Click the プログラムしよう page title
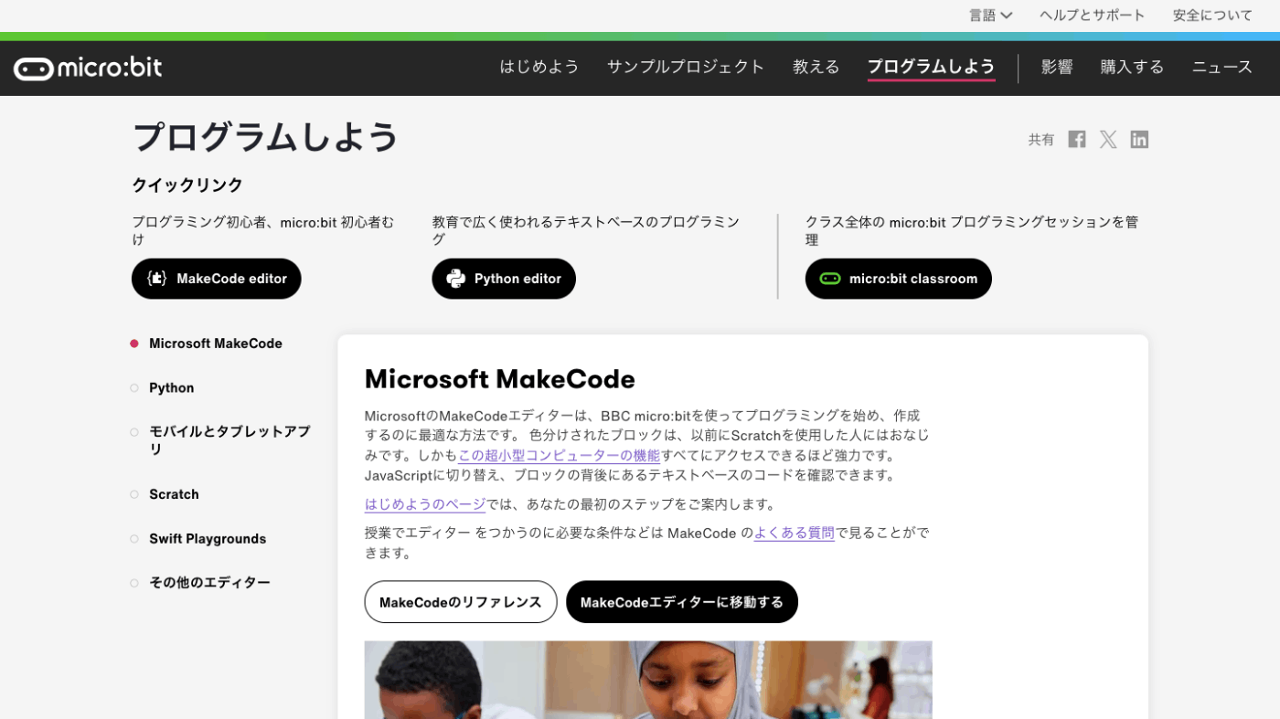The width and height of the screenshot is (1280, 719). point(266,137)
